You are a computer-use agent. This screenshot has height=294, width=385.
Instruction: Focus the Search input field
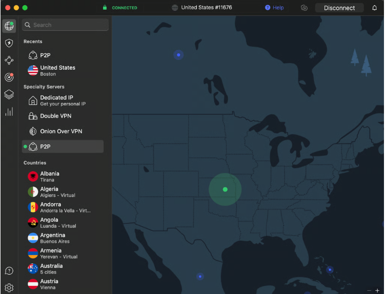[65, 25]
